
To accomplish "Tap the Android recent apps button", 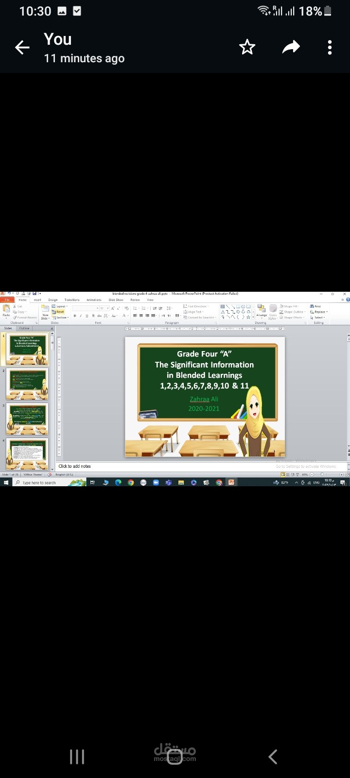I will click(x=77, y=757).
